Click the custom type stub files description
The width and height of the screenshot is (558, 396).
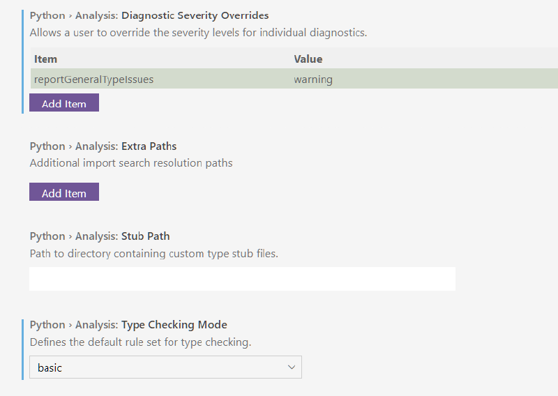click(x=153, y=254)
